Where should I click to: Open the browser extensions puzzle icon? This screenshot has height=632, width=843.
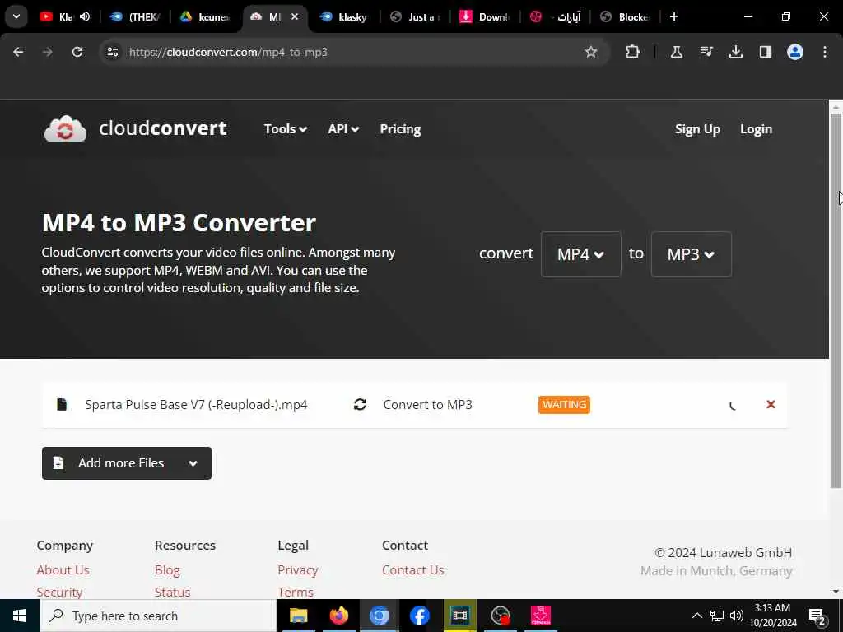pyautogui.click(x=633, y=52)
